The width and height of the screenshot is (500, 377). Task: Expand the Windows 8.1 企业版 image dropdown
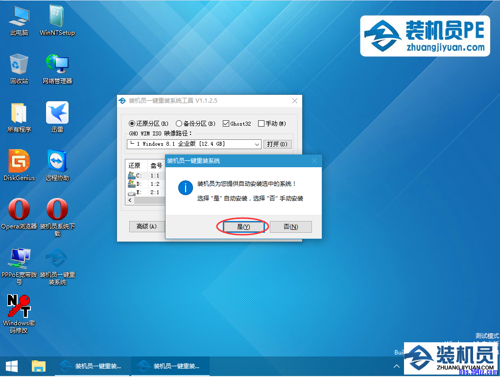[x=257, y=144]
